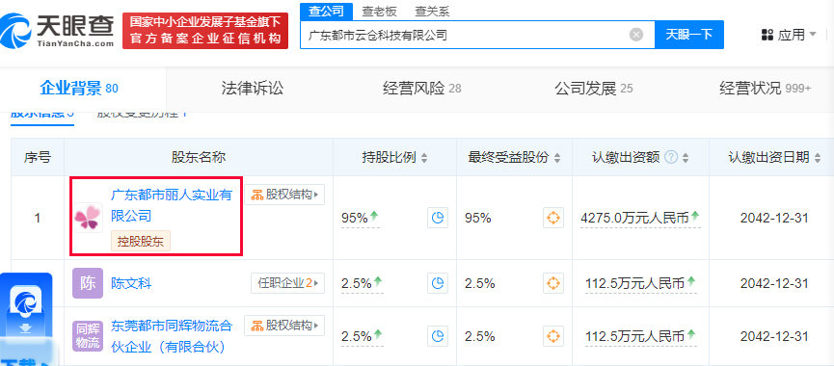Open 东莞都市同辉物流合伙企业 link

172,336
